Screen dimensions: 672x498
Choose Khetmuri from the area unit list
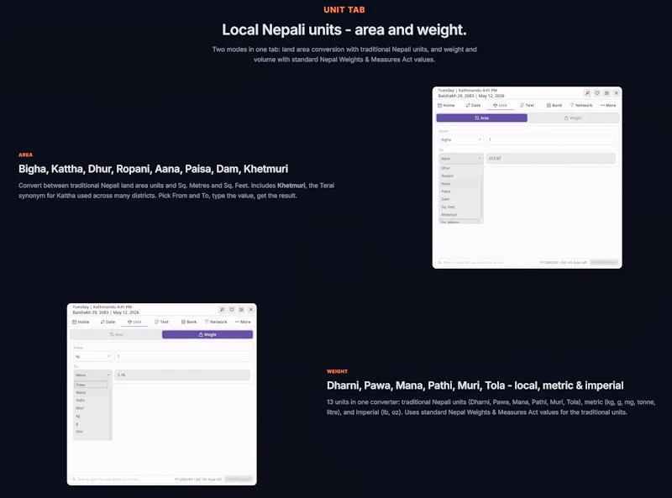[x=459, y=214]
